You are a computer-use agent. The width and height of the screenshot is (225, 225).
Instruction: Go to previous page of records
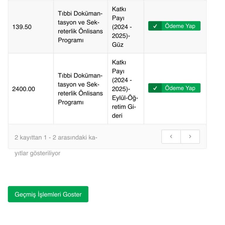(171, 137)
